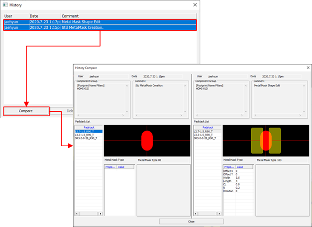Click left padstack list scrollbar right arrow

click(x=101, y=214)
